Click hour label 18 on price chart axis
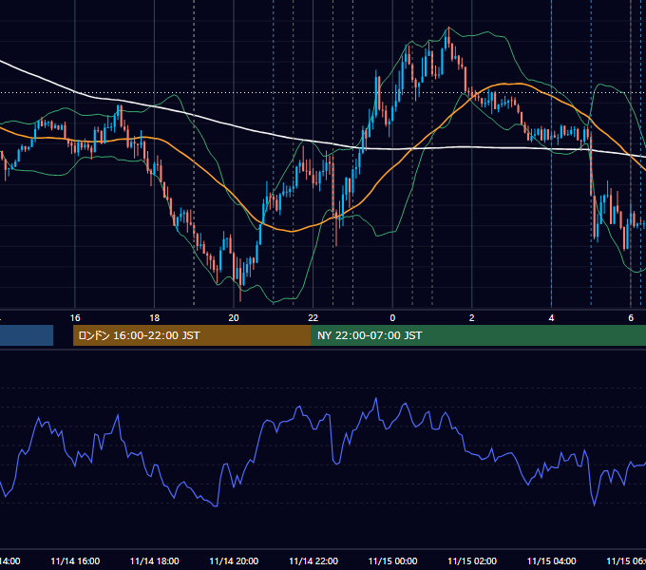 (x=155, y=318)
